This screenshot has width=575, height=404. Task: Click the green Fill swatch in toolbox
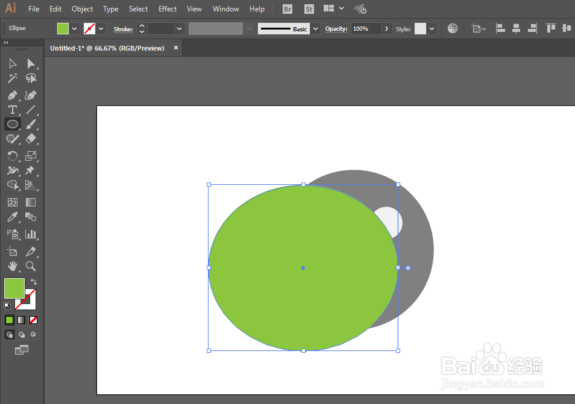[x=14, y=288]
